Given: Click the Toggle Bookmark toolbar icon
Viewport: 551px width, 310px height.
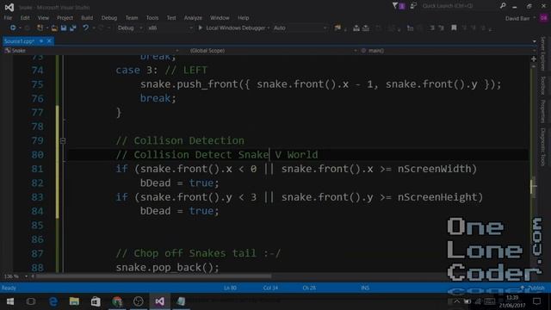Looking at the screenshot, I should [x=454, y=28].
